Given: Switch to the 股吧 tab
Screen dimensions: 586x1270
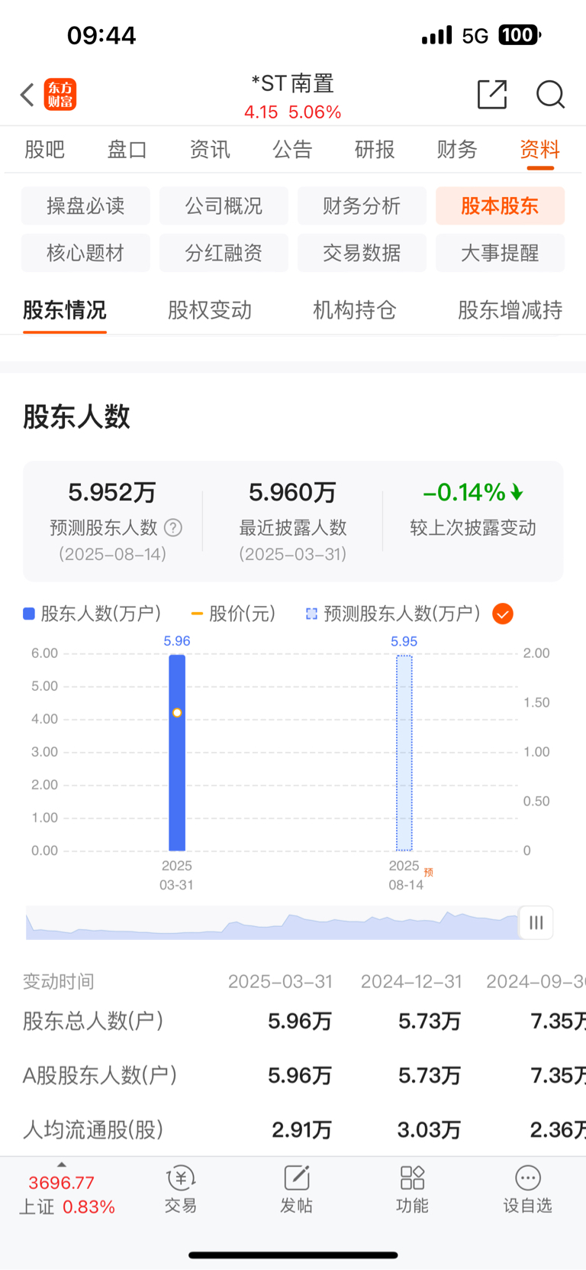Looking at the screenshot, I should coord(45,149).
